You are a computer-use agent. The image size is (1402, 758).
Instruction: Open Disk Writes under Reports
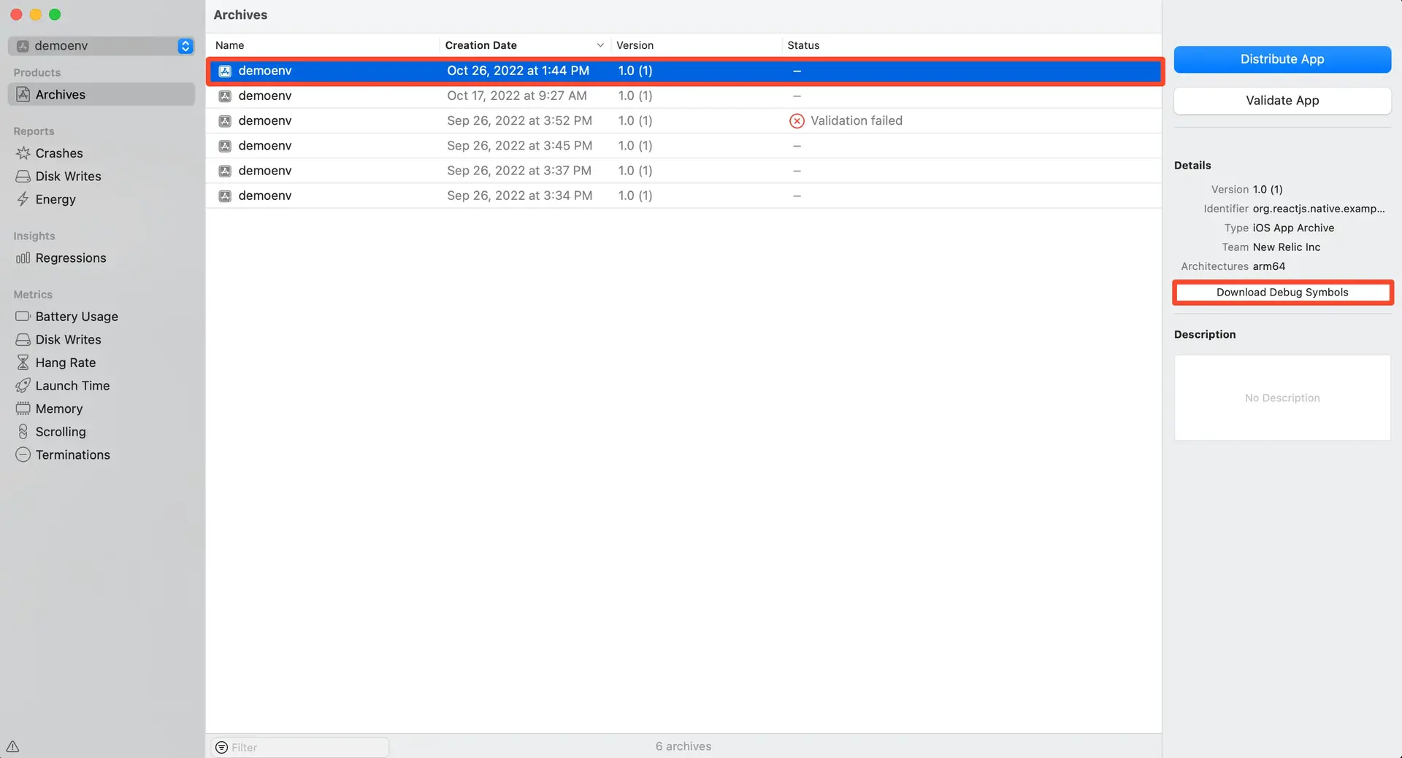click(x=68, y=177)
